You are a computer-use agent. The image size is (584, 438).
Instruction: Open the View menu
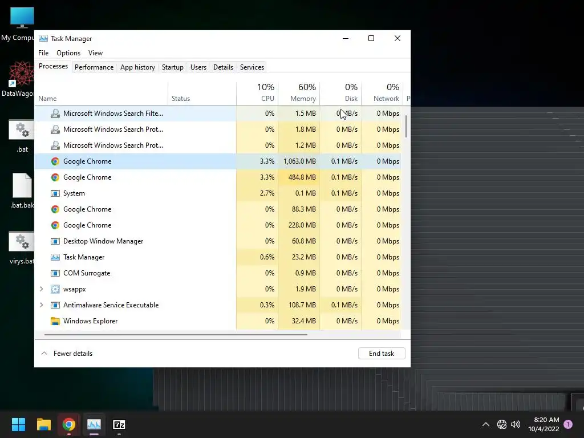click(x=95, y=53)
